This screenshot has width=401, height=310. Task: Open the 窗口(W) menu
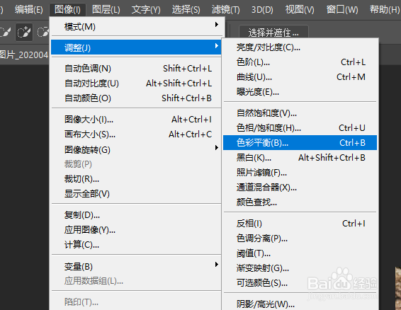[342, 10]
